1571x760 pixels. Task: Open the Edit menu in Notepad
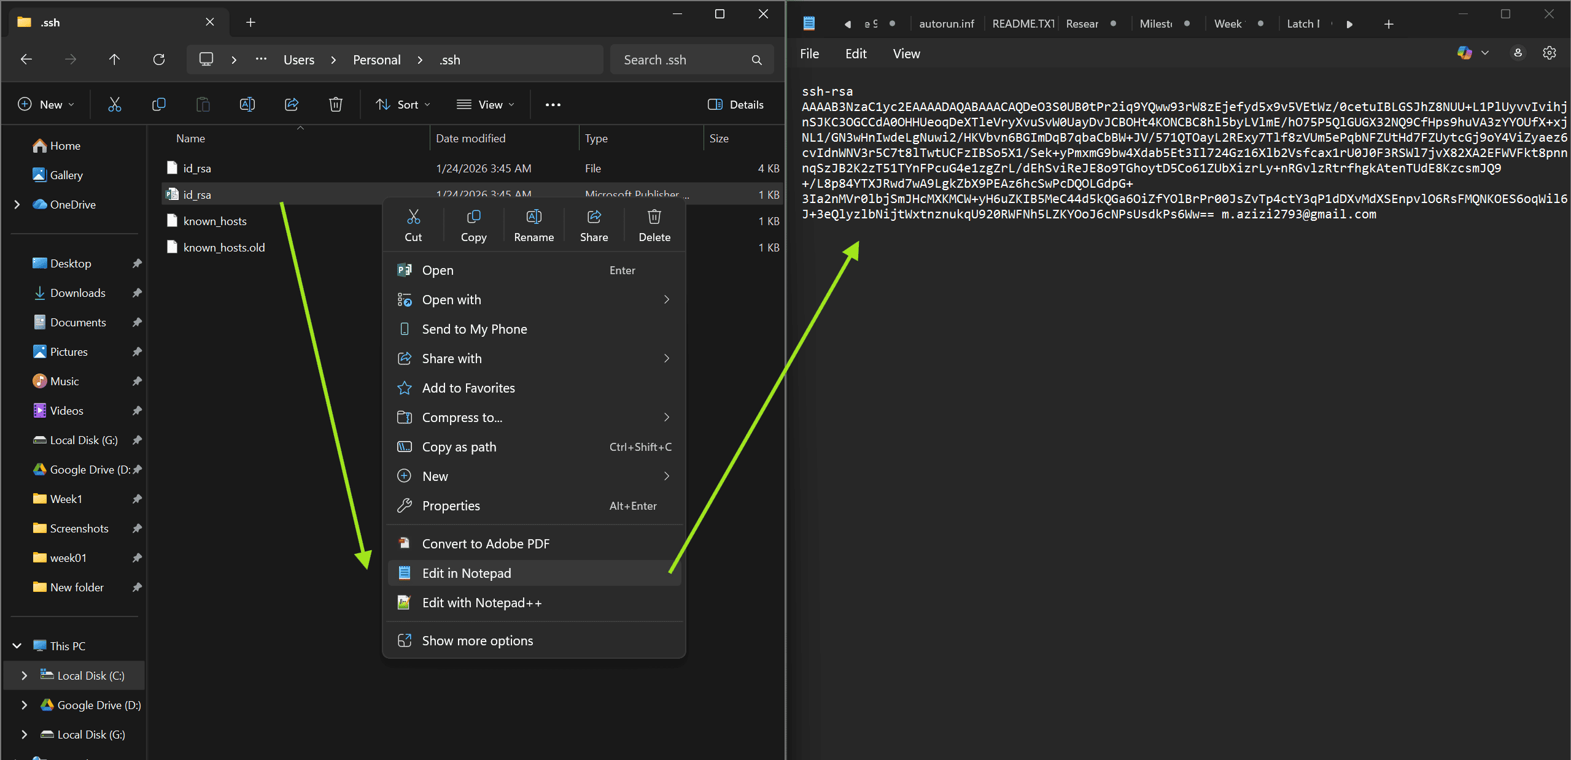click(x=855, y=53)
